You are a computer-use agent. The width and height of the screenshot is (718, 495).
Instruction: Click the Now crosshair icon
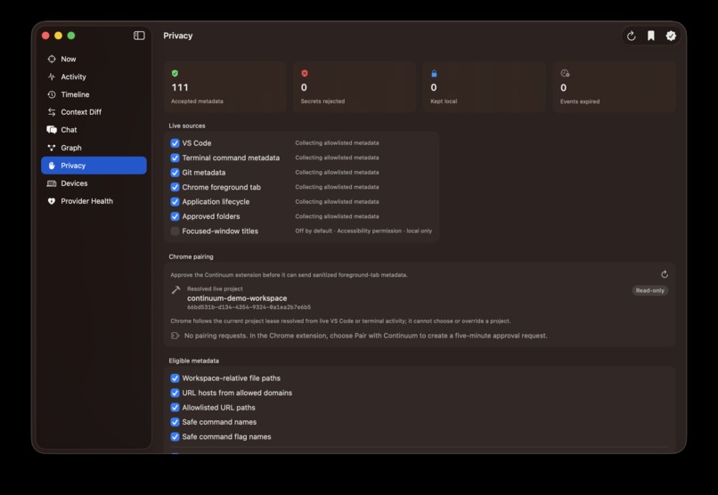coord(52,59)
